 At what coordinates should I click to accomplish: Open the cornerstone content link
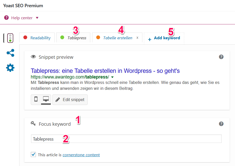tap(81, 155)
